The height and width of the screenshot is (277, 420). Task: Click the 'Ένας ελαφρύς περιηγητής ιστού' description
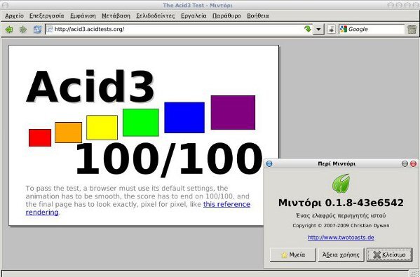point(341,215)
